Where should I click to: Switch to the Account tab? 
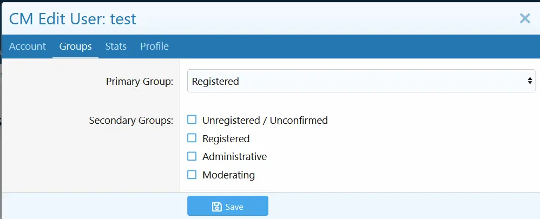(27, 47)
